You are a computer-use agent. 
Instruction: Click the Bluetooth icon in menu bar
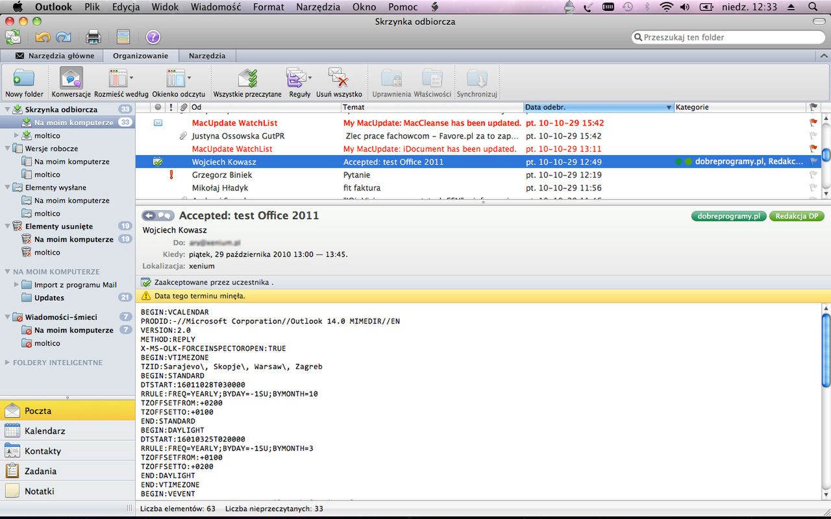coord(647,7)
